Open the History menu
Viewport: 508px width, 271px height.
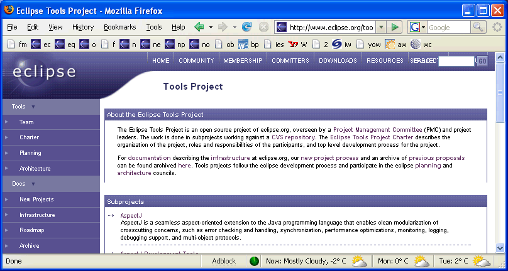pyautogui.click(x=83, y=27)
